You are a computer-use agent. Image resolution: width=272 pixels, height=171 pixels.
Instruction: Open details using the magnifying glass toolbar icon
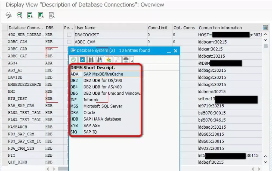pyautogui.click(x=19, y=15)
